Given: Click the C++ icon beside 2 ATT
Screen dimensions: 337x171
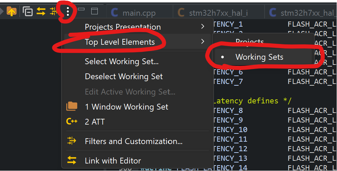Looking at the screenshot, I should pos(72,122).
